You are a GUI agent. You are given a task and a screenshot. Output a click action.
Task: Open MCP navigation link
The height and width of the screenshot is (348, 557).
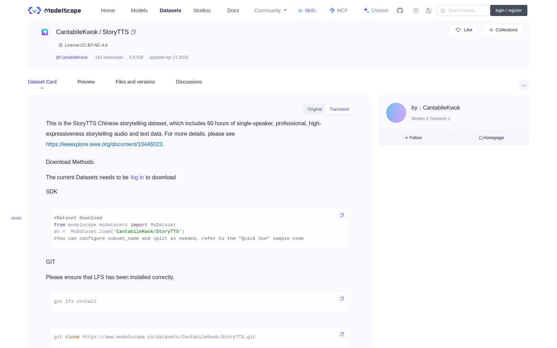[x=339, y=10]
